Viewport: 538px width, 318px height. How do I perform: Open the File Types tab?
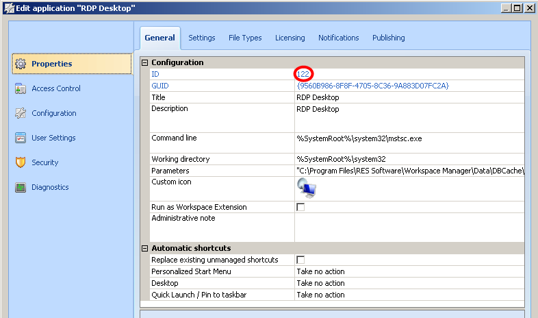coord(245,38)
